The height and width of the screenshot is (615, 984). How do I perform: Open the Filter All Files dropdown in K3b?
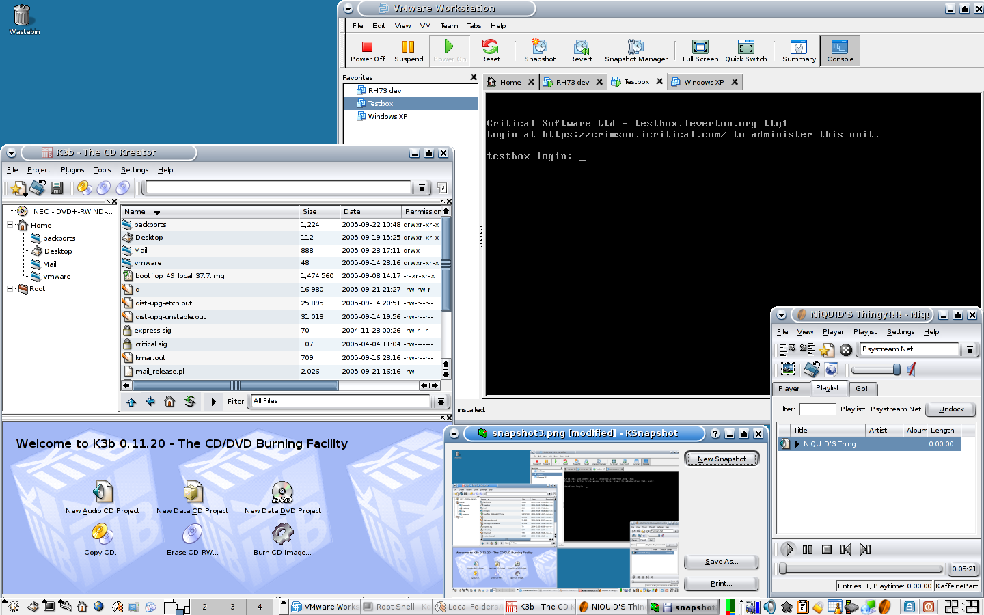pyautogui.click(x=441, y=402)
